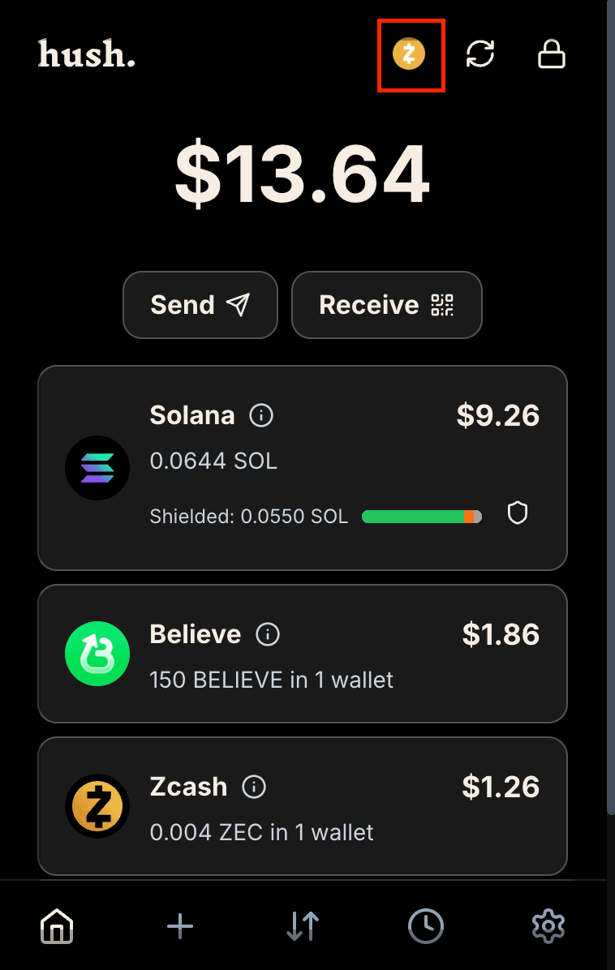This screenshot has height=970, width=615.
Task: Refresh wallet balances using the refresh icon
Action: [x=480, y=54]
